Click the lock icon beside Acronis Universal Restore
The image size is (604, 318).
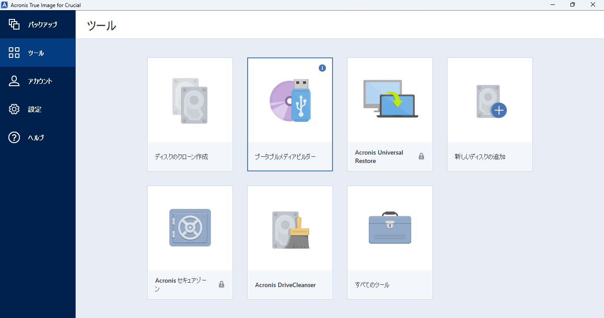click(x=421, y=156)
